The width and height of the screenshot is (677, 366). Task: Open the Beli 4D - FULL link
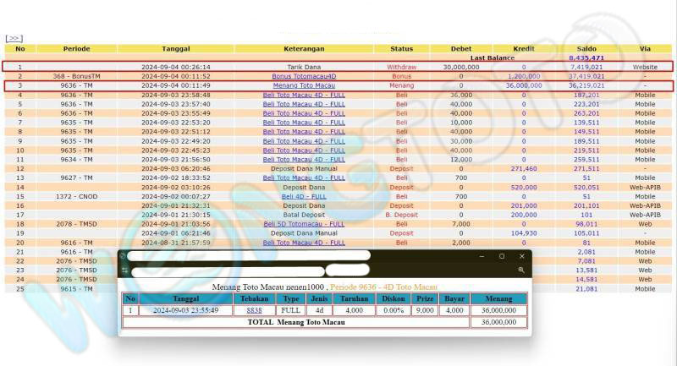(x=304, y=196)
